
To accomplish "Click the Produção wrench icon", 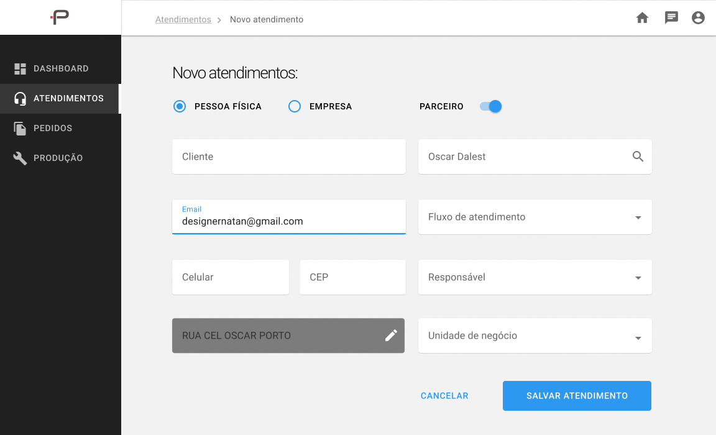I will pyautogui.click(x=20, y=158).
